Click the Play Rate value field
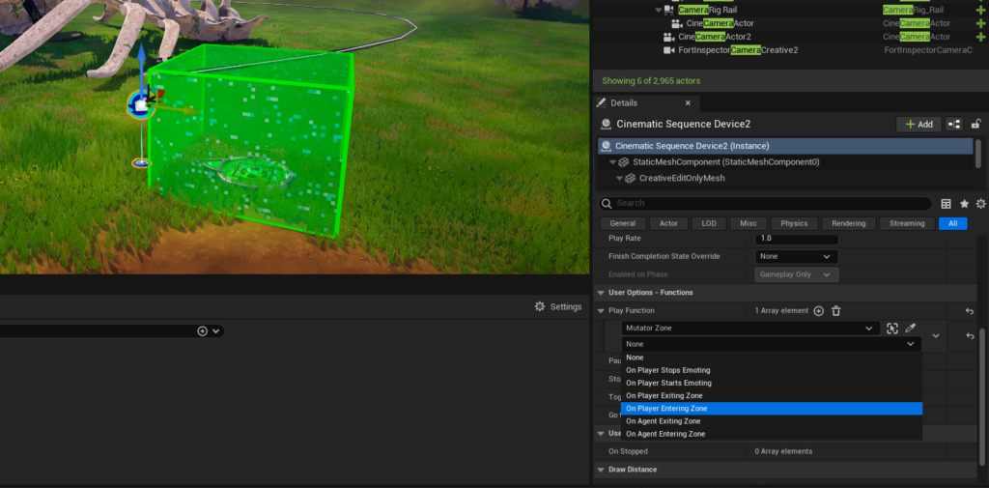This screenshot has width=989, height=488. click(x=797, y=240)
